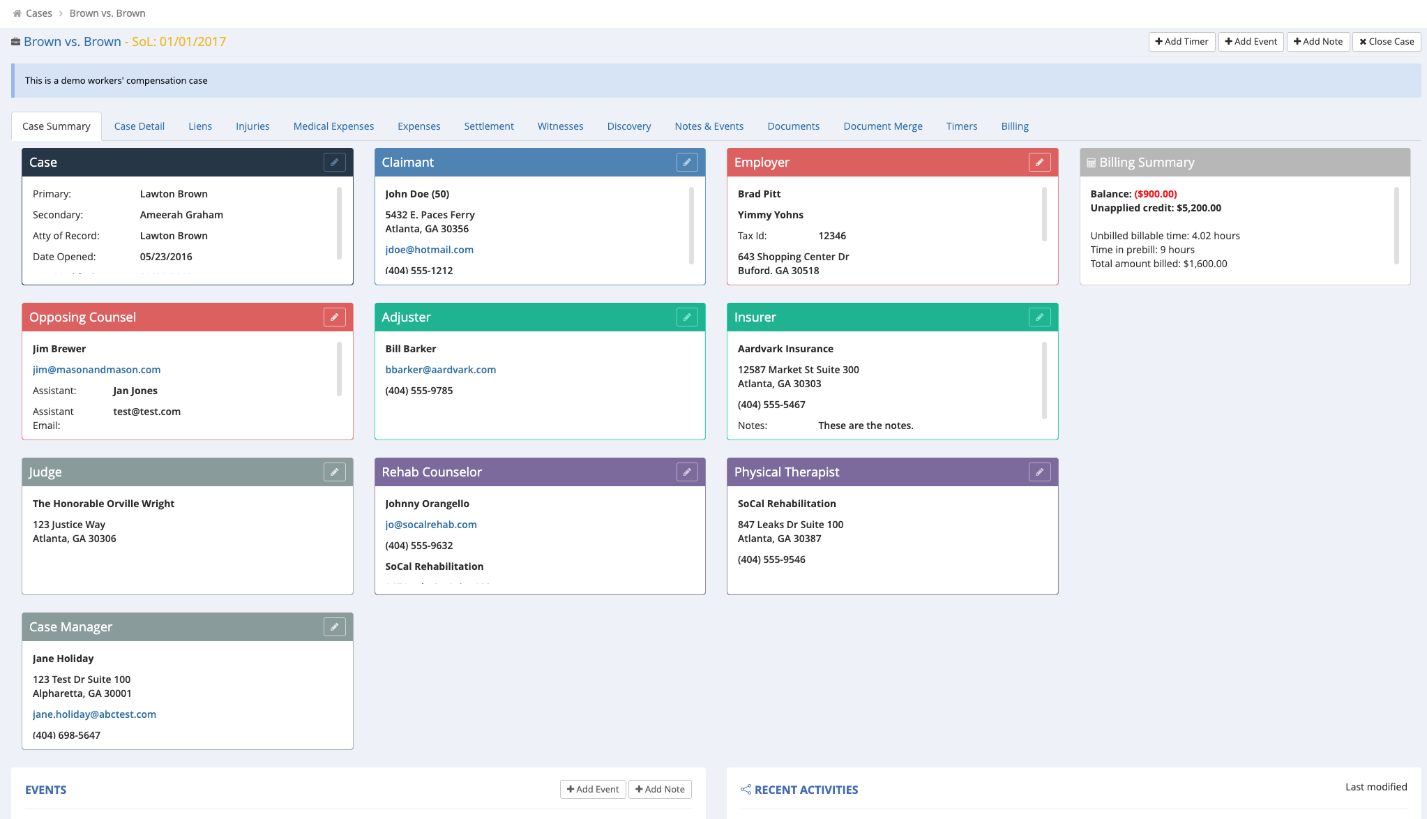Edit the Case Manager information
The height and width of the screenshot is (819, 1427).
click(x=335, y=626)
